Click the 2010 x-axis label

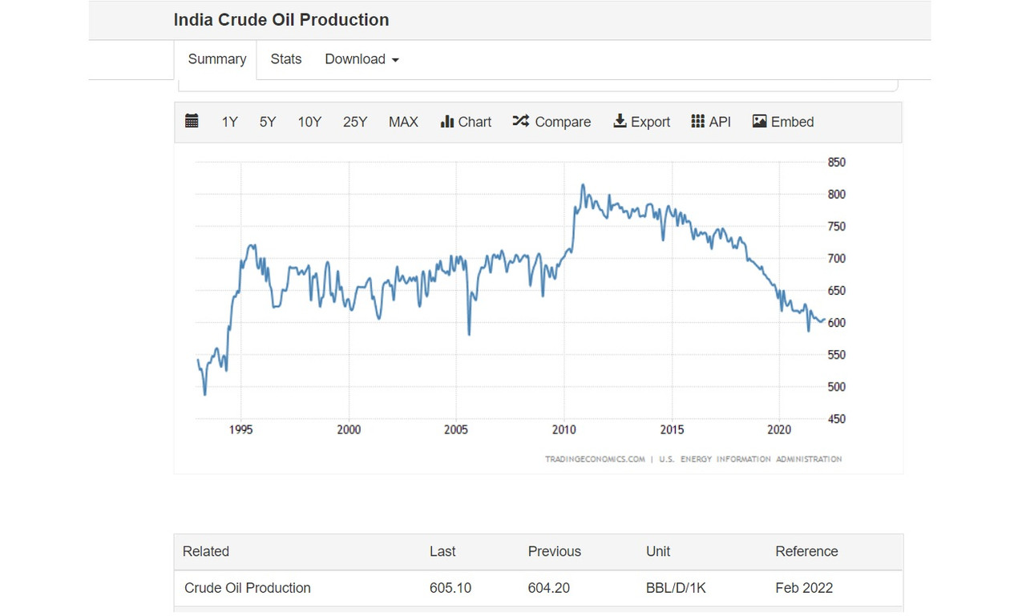point(564,430)
